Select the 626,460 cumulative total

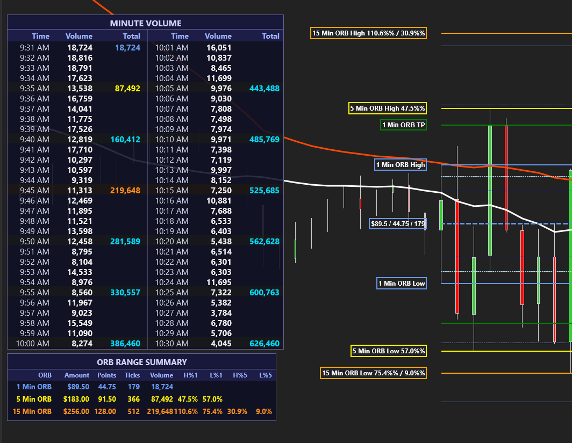pos(264,344)
